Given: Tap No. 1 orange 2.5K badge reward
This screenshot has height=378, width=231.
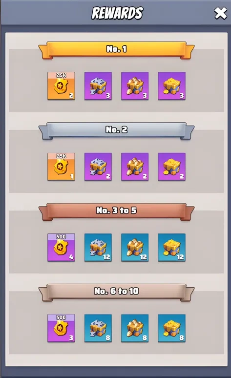Looking at the screenshot, I should tap(61, 86).
